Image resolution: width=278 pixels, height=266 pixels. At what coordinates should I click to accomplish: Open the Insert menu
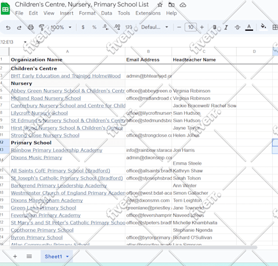(67, 13)
